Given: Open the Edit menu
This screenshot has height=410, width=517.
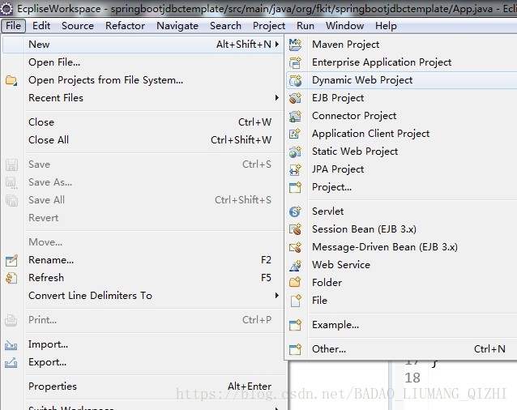Looking at the screenshot, I should point(41,26).
